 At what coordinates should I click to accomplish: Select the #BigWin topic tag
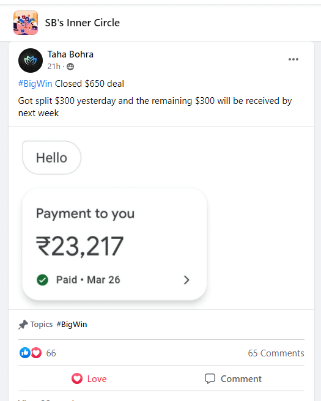coord(72,324)
